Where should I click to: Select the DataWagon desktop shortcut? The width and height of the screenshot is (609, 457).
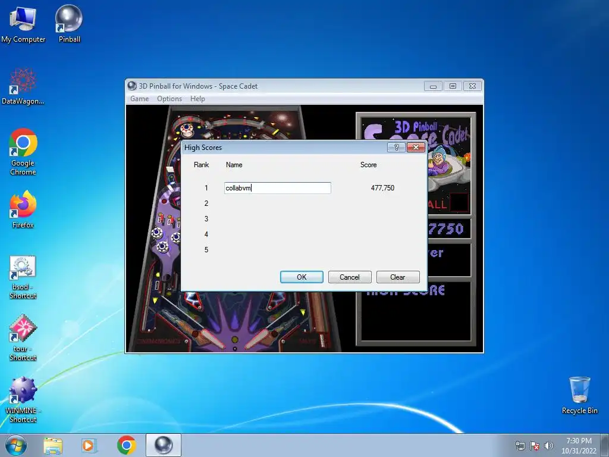(x=23, y=86)
